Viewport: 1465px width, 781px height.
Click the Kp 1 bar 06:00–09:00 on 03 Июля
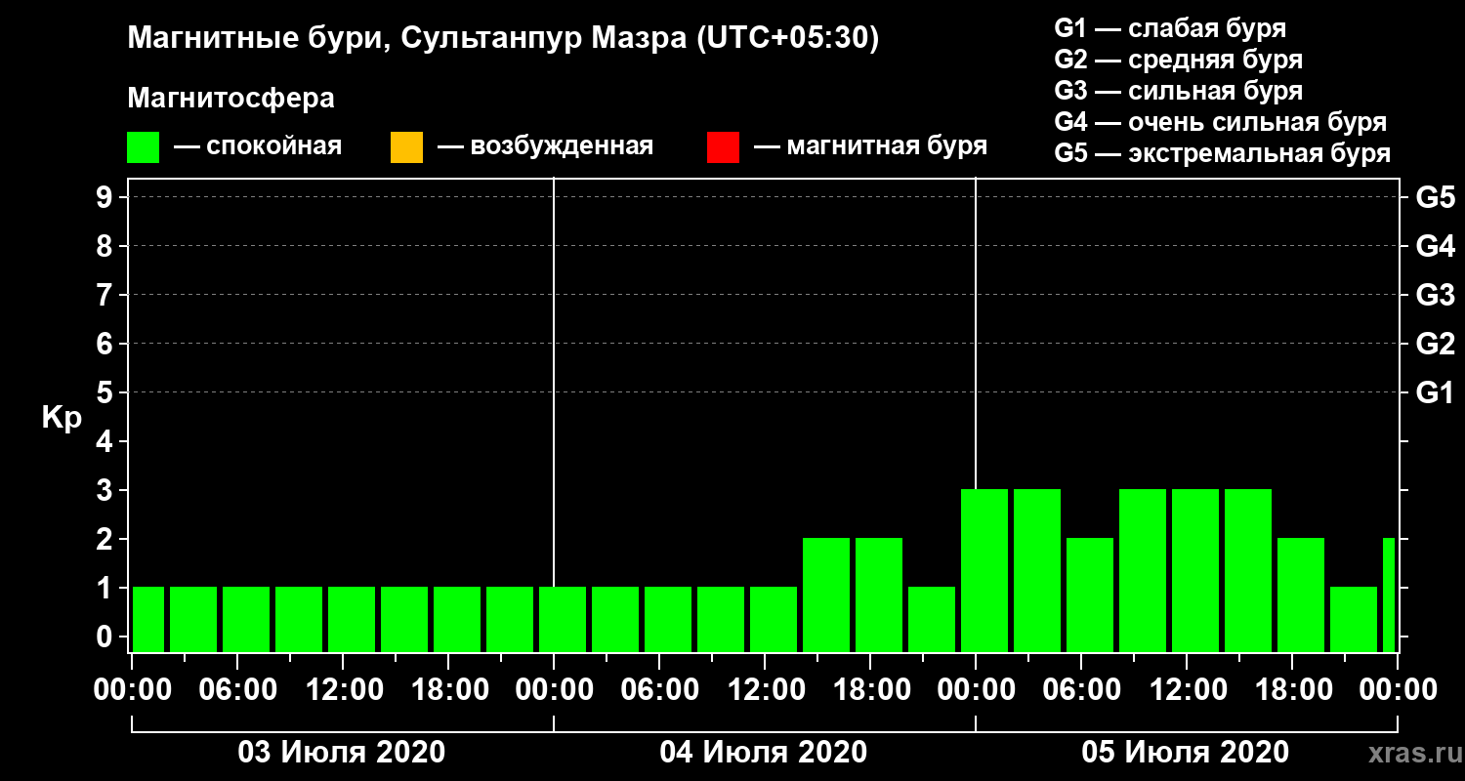246,619
